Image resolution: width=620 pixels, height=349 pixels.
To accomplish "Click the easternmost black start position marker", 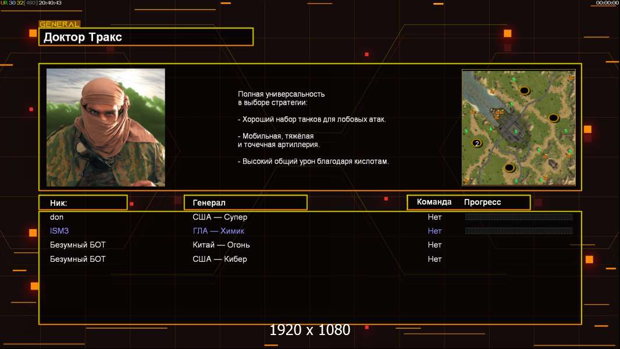I will 553,117.
